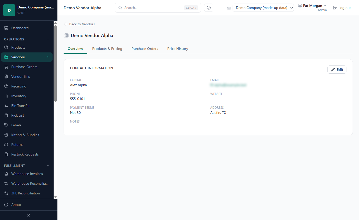
Task: Click the Returns refresh icon
Action: (6, 145)
